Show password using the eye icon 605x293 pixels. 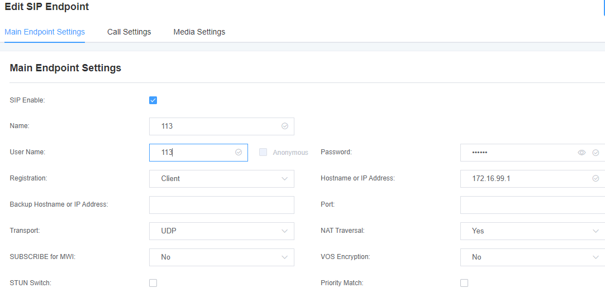[x=582, y=153]
